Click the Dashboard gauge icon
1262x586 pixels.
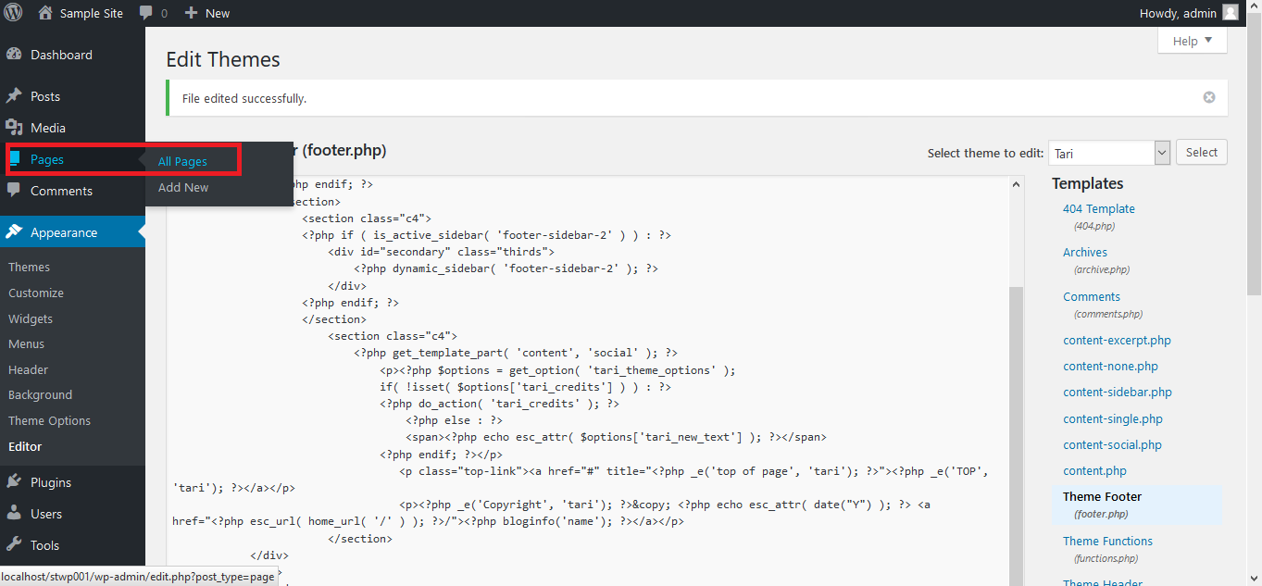point(14,55)
